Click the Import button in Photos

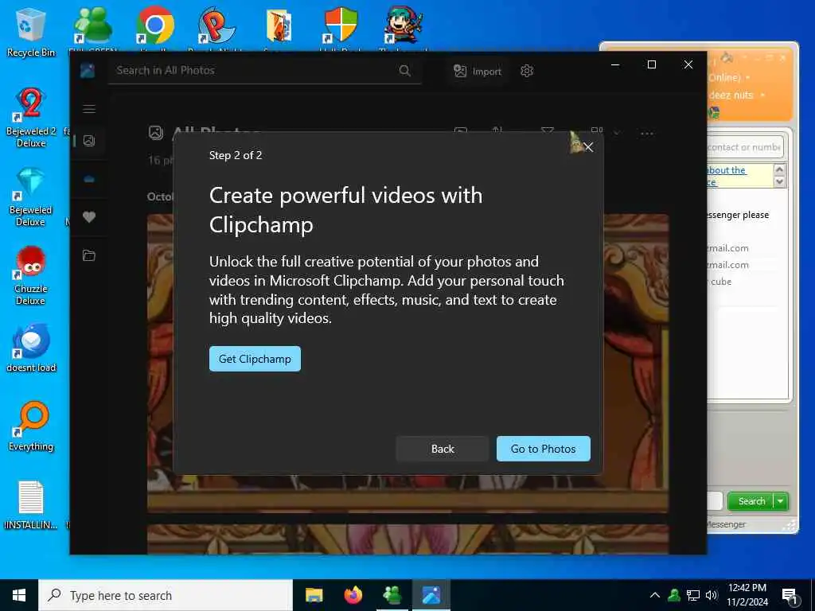(x=478, y=71)
